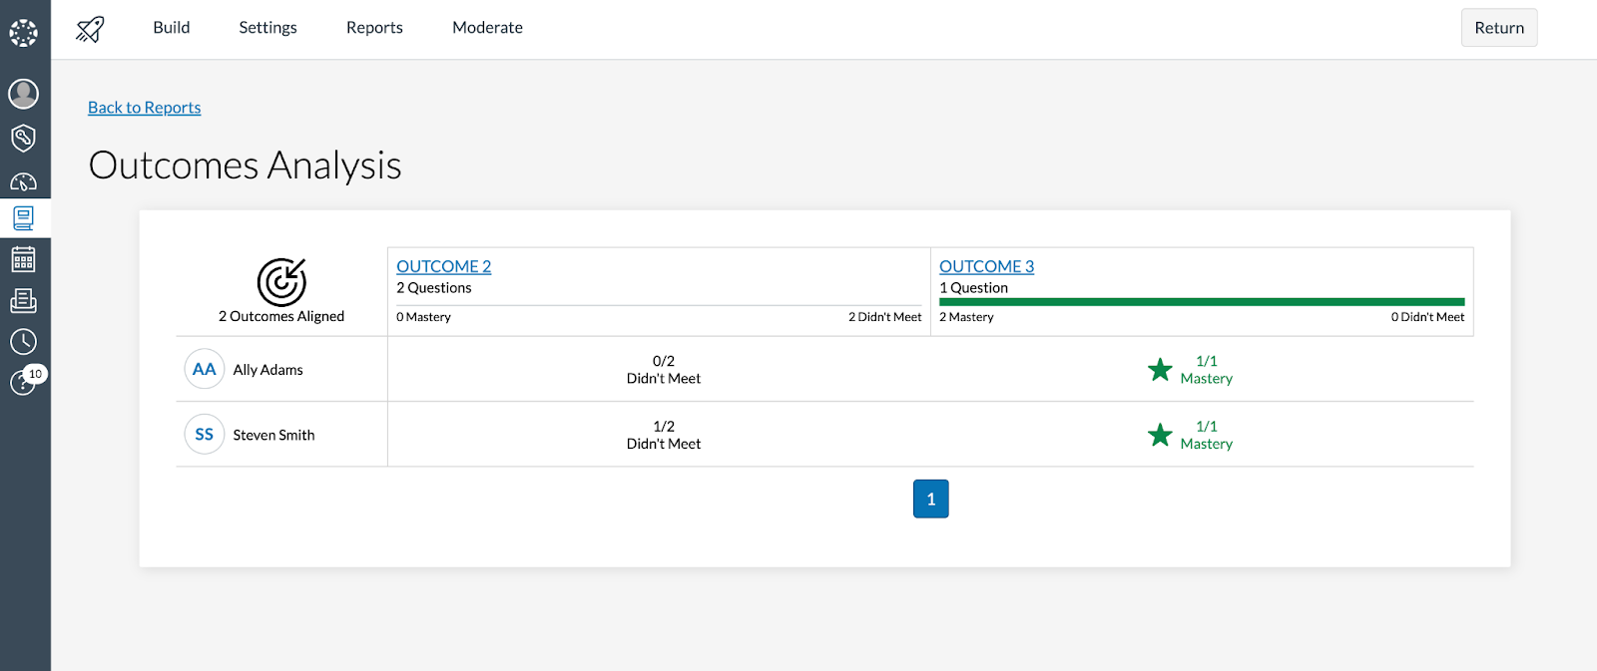Open the Account avatar in sidebar
The image size is (1597, 671).
[x=24, y=94]
